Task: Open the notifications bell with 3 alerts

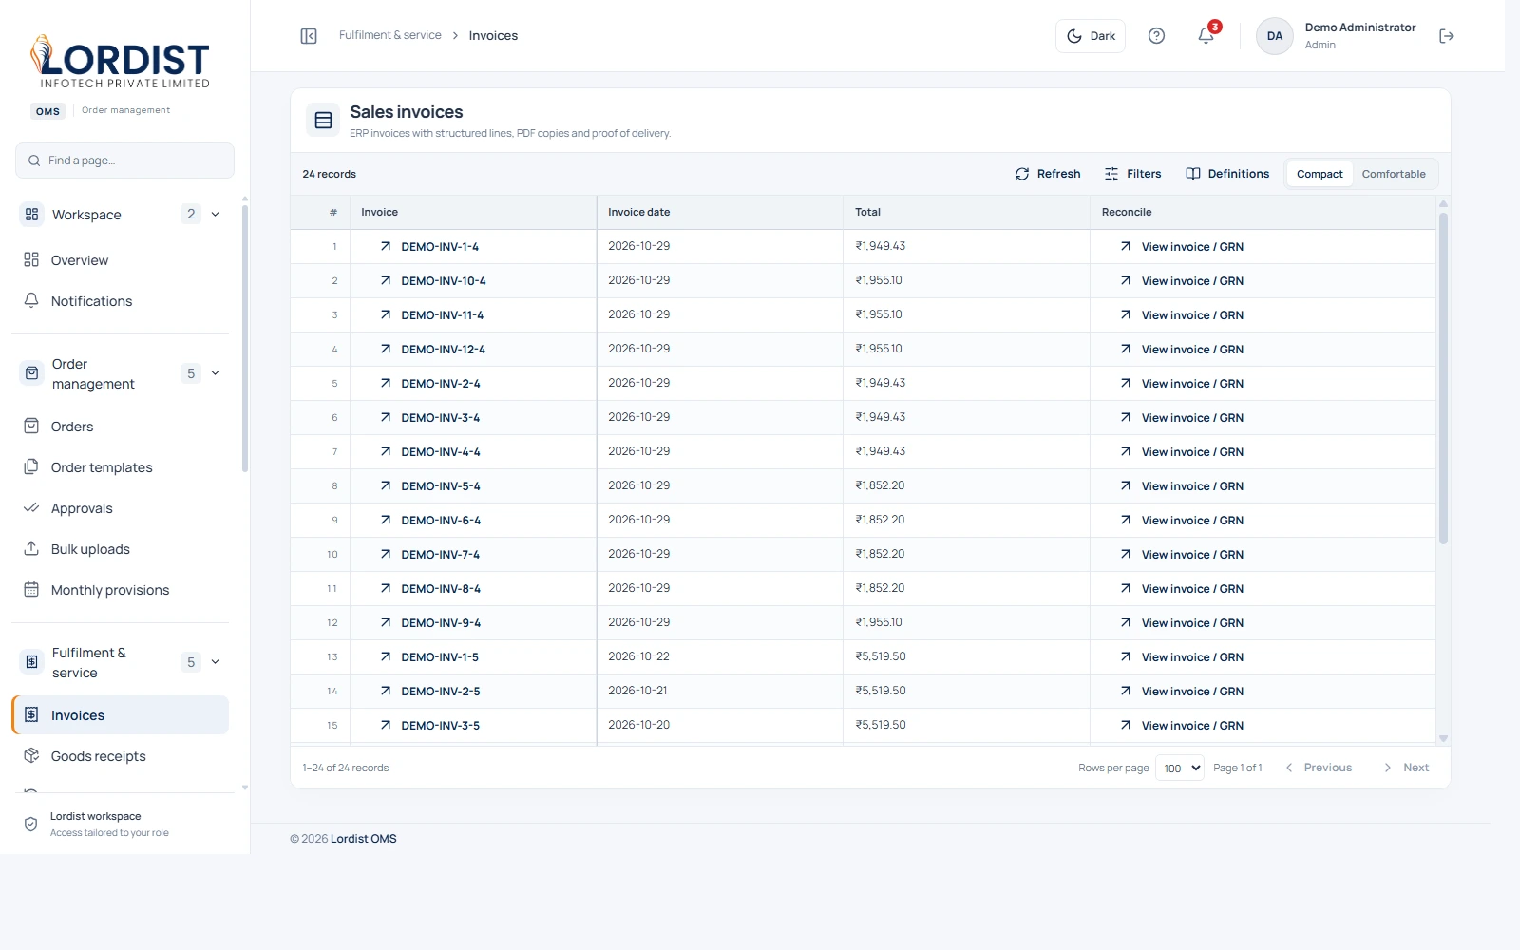Action: coord(1206,35)
